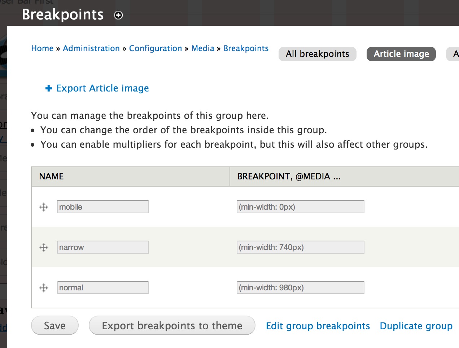
Task: Open Administration from the breadcrumb trail
Action: [91, 48]
